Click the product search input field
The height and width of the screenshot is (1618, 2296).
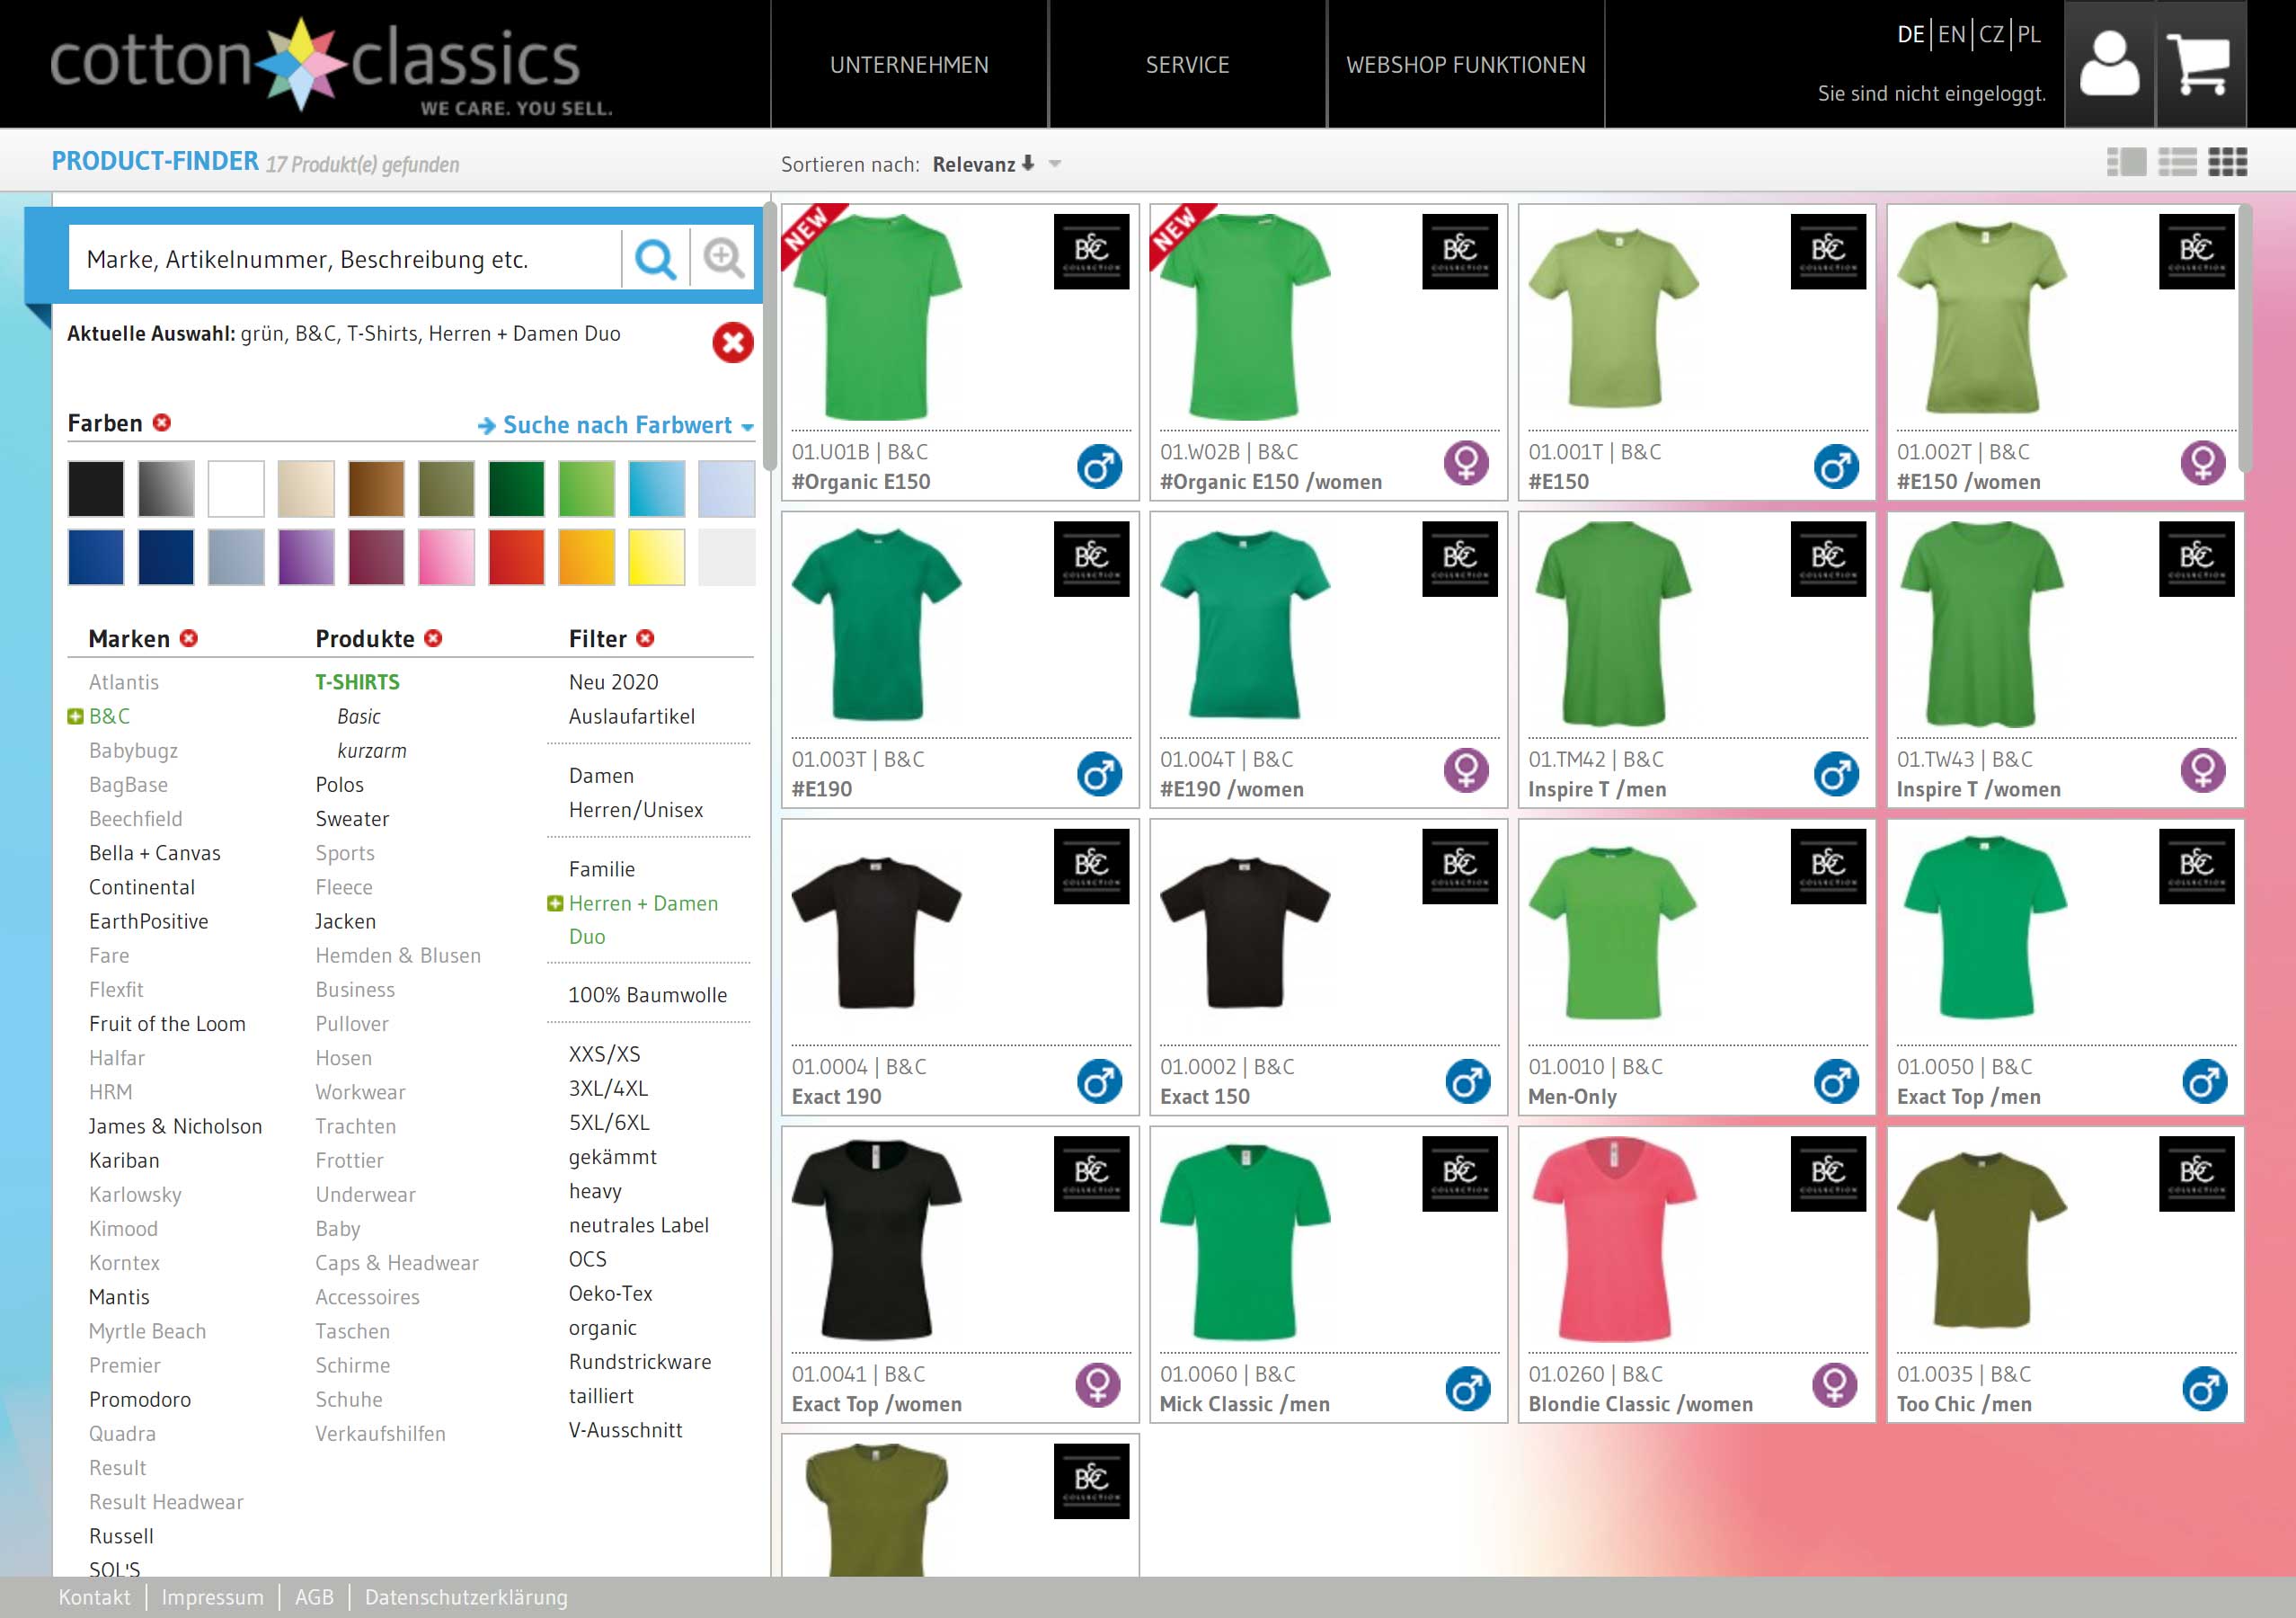(345, 259)
